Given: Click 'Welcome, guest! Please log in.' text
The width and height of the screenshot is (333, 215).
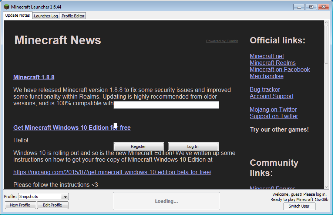Looking at the screenshot, I should pyautogui.click(x=299, y=194).
